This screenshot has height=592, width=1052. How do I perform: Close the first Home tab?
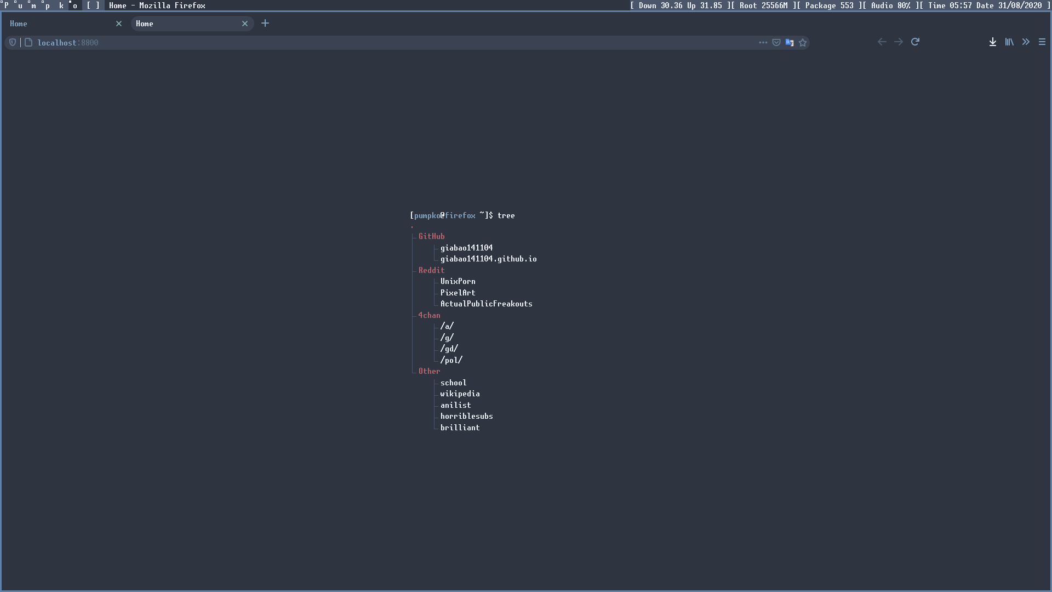click(x=119, y=24)
